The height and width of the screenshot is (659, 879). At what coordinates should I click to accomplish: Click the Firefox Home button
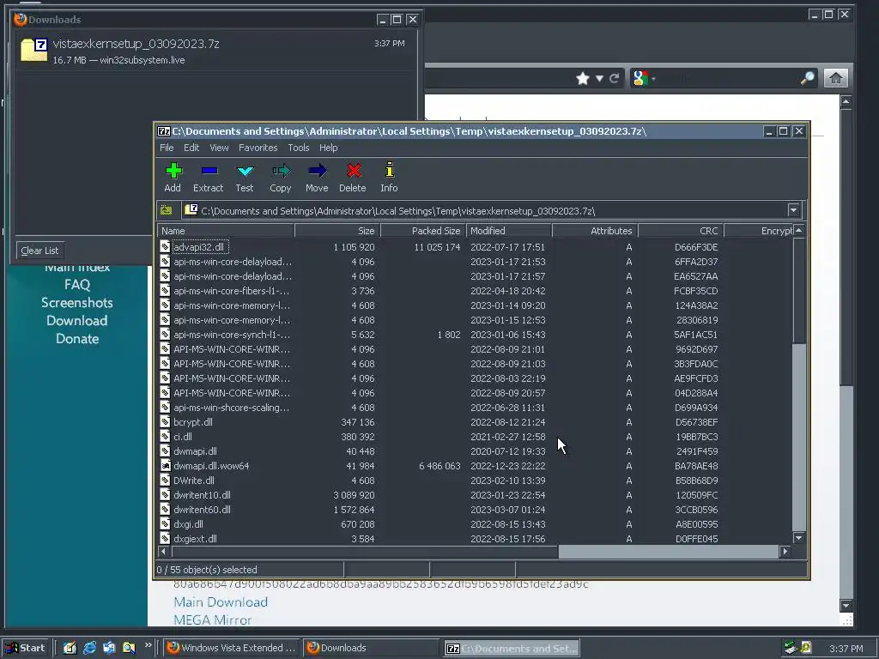[x=835, y=78]
